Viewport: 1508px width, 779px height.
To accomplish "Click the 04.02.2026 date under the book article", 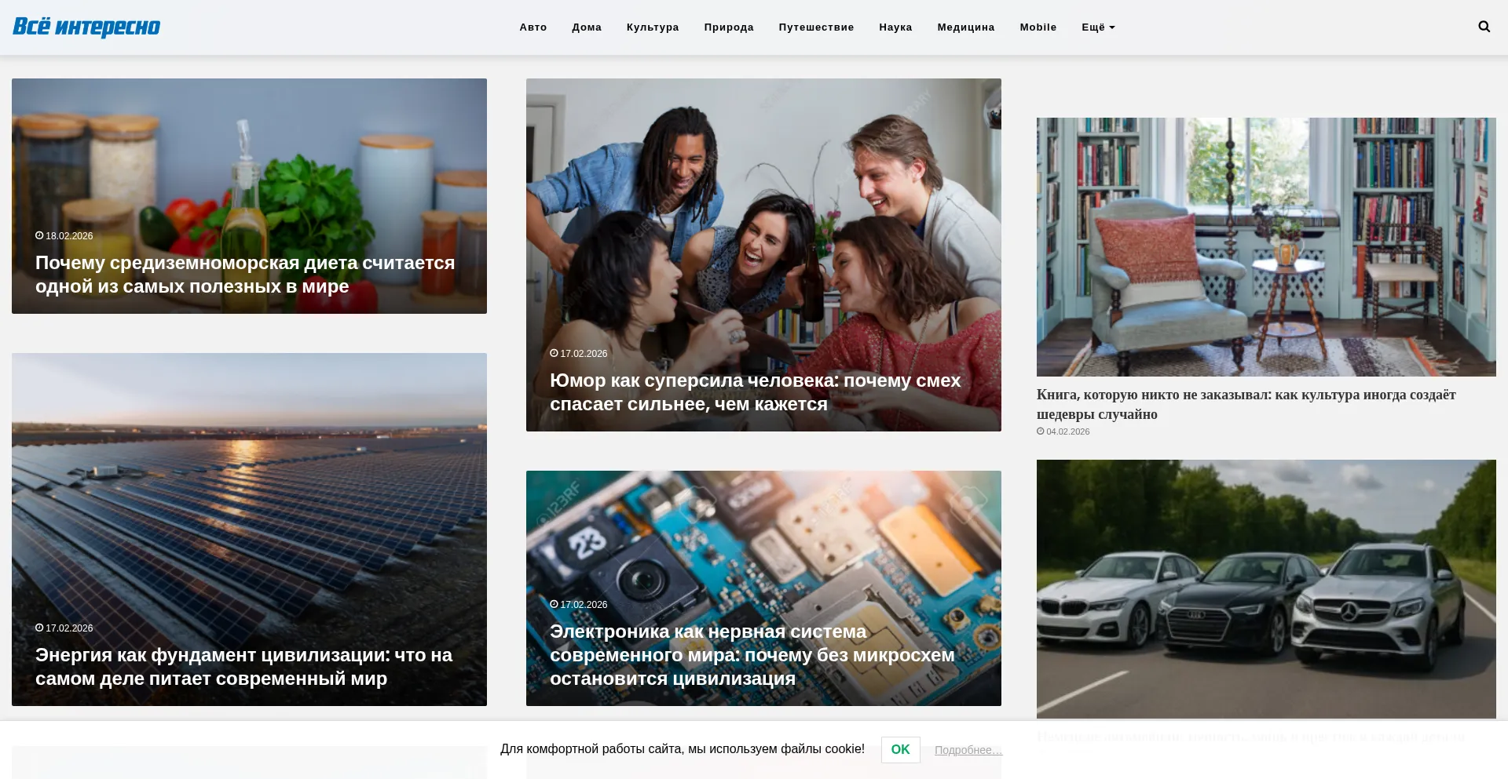I will point(1068,431).
